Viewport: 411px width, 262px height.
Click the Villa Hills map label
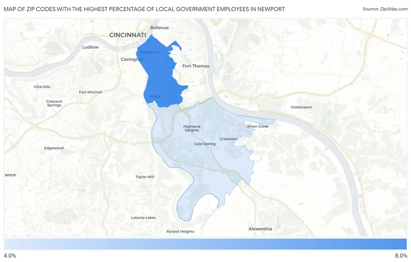click(42, 87)
